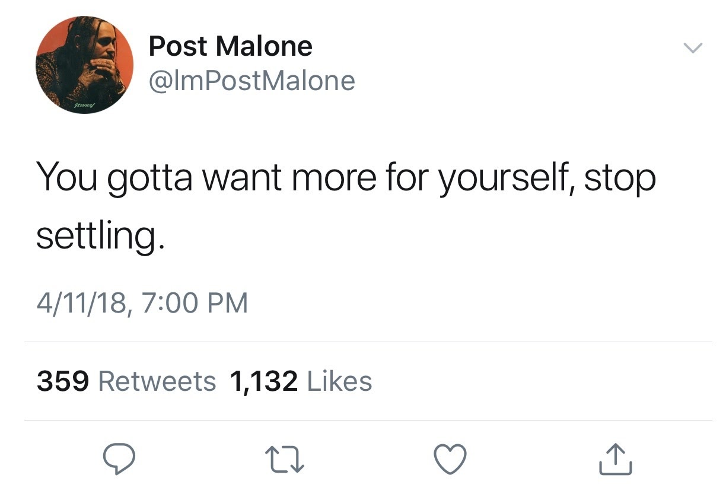The height and width of the screenshot is (497, 726).
Task: Click the word 'settling.' in the tweet
Action: click(98, 235)
